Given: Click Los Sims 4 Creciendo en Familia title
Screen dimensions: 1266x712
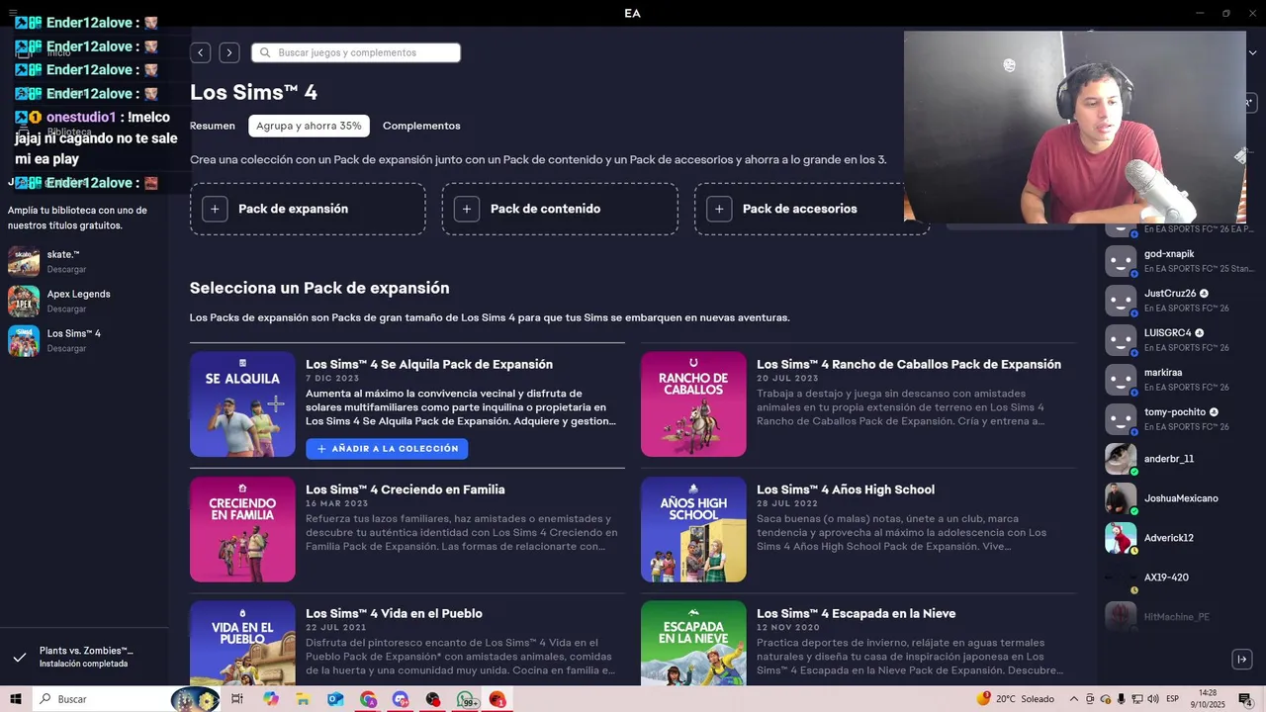Looking at the screenshot, I should coord(406,489).
